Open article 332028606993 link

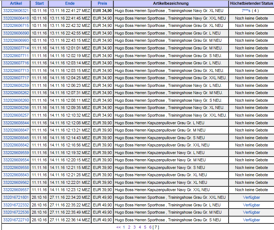click(16, 40)
